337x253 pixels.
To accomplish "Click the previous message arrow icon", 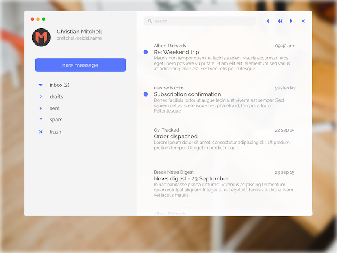I will coord(268,21).
